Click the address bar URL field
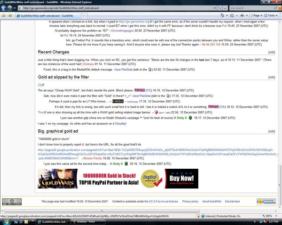This screenshot has height=225, width=282. 116,8
